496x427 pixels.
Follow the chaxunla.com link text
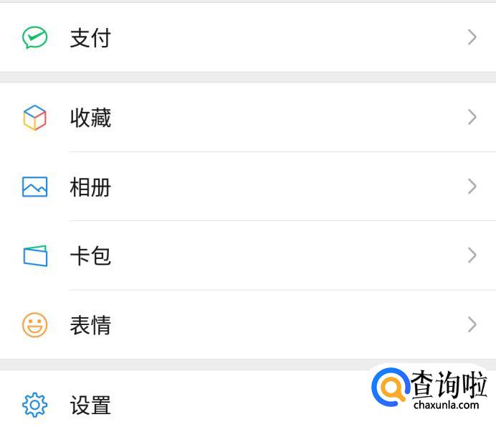446,405
